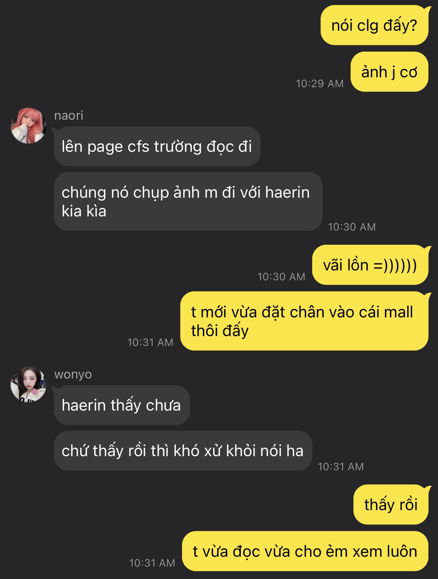438x579 pixels.
Task: Tap the 10:30 AM timestamp beside naori's message
Action: pos(352,227)
